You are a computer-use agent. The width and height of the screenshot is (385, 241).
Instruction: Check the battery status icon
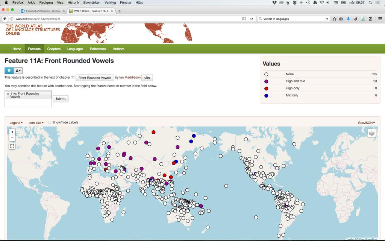coord(344,3)
